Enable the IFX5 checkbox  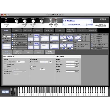pyautogui.click(x=92, y=42)
